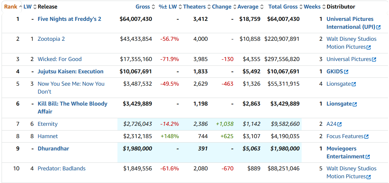Click sort arrows icon next to Average
This screenshot has height=183, width=389.
[261, 7]
